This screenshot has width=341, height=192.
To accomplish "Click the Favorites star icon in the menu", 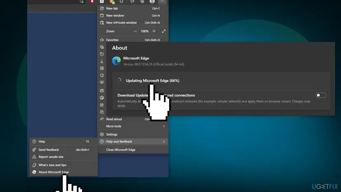I will [x=102, y=40].
